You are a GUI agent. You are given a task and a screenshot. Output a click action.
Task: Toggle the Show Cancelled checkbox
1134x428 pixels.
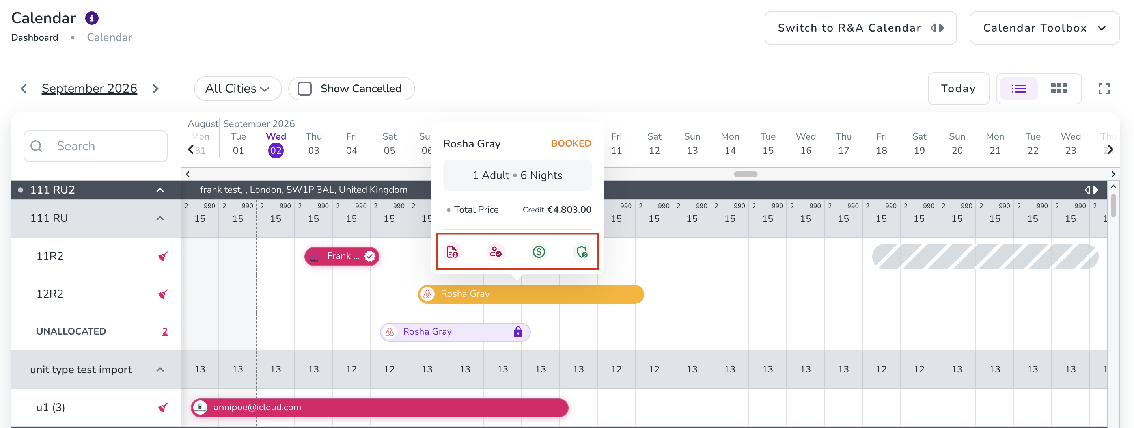coord(305,88)
